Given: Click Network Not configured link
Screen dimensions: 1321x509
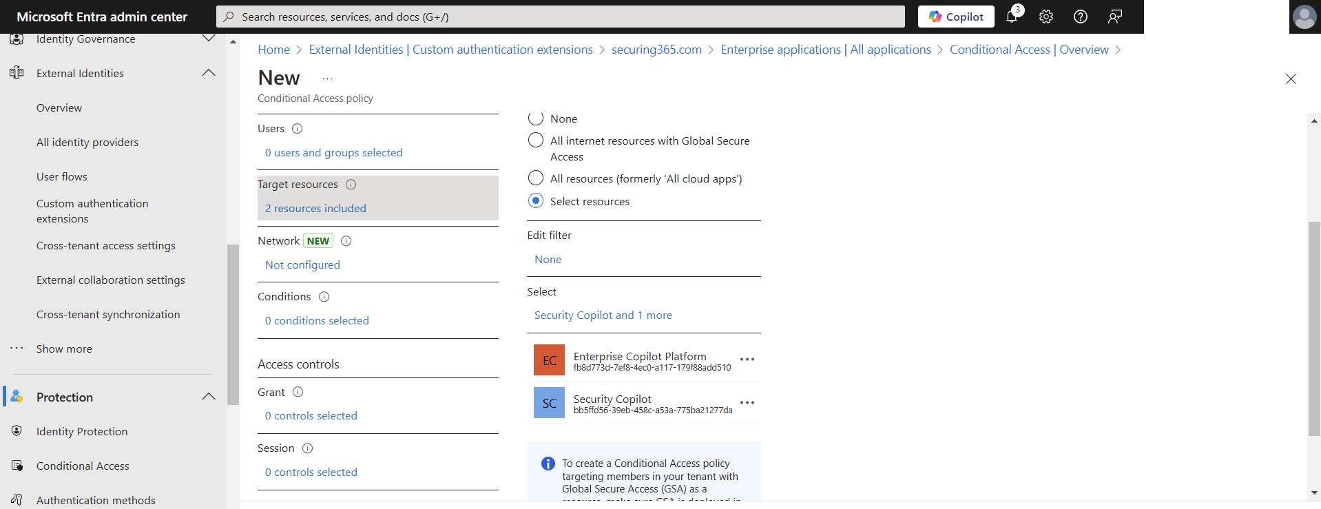Looking at the screenshot, I should point(302,265).
